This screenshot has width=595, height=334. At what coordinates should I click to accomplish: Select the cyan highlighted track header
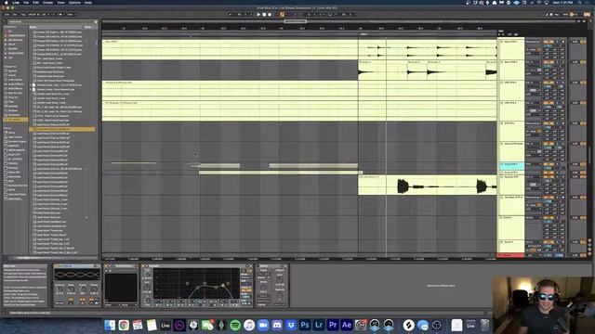[511, 166]
